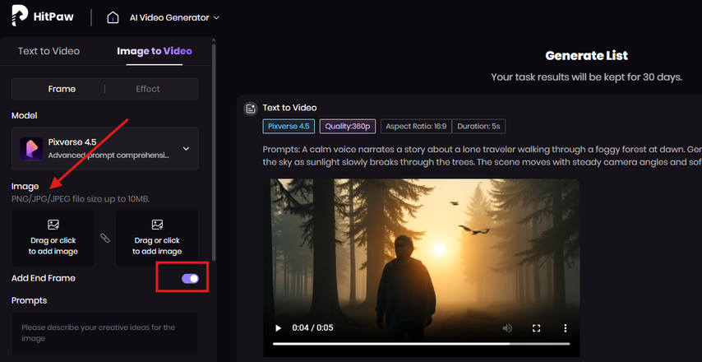702x362 pixels.
Task: Play the generated forest video
Action: (x=278, y=328)
